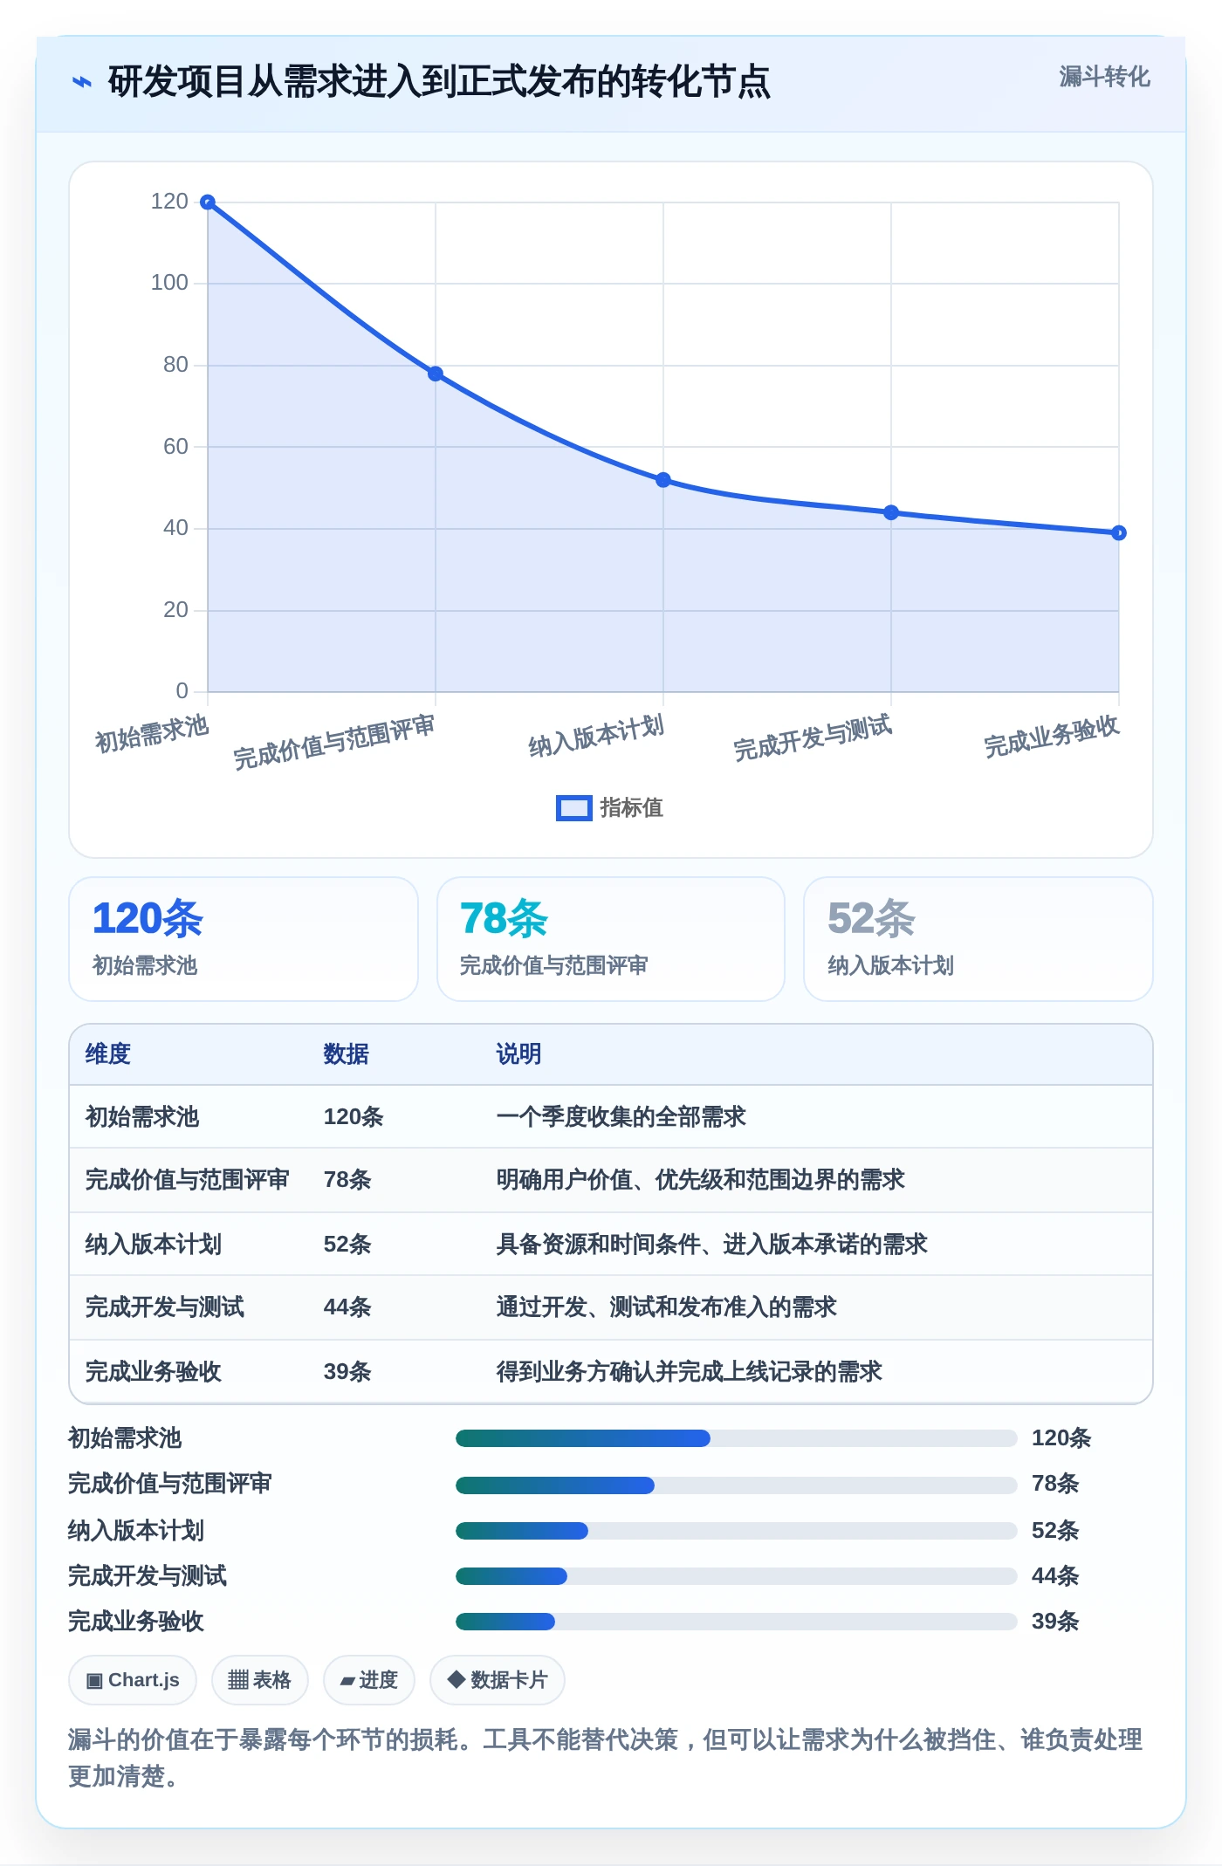Click the 39条 progress value label

pyautogui.click(x=1055, y=1622)
